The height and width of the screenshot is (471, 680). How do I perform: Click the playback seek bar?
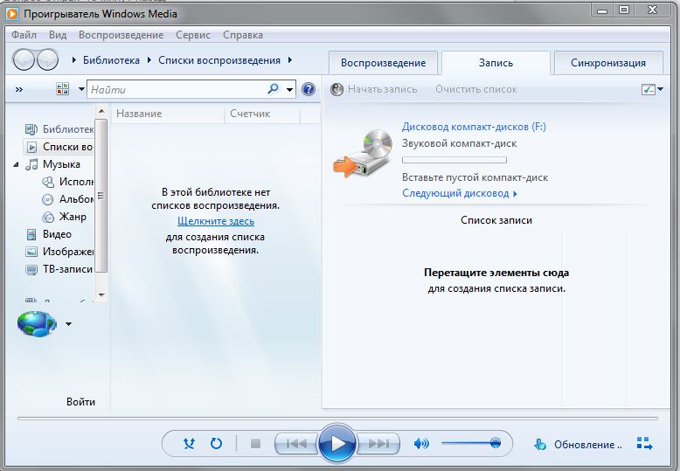pos(338,419)
